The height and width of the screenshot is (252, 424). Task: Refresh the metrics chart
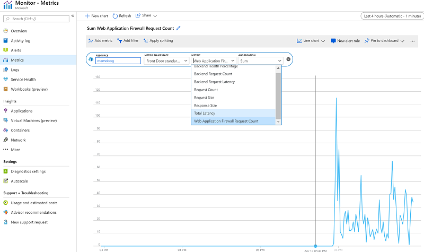122,16
